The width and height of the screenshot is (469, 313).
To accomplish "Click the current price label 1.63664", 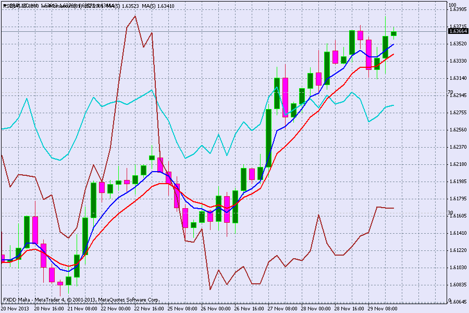I will (457, 31).
